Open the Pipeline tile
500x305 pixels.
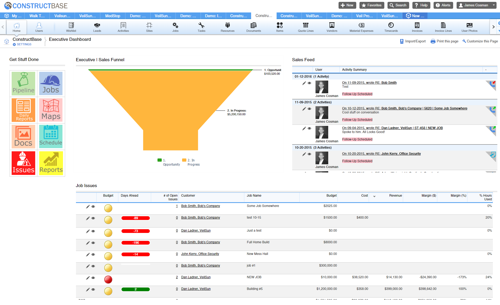coord(23,83)
